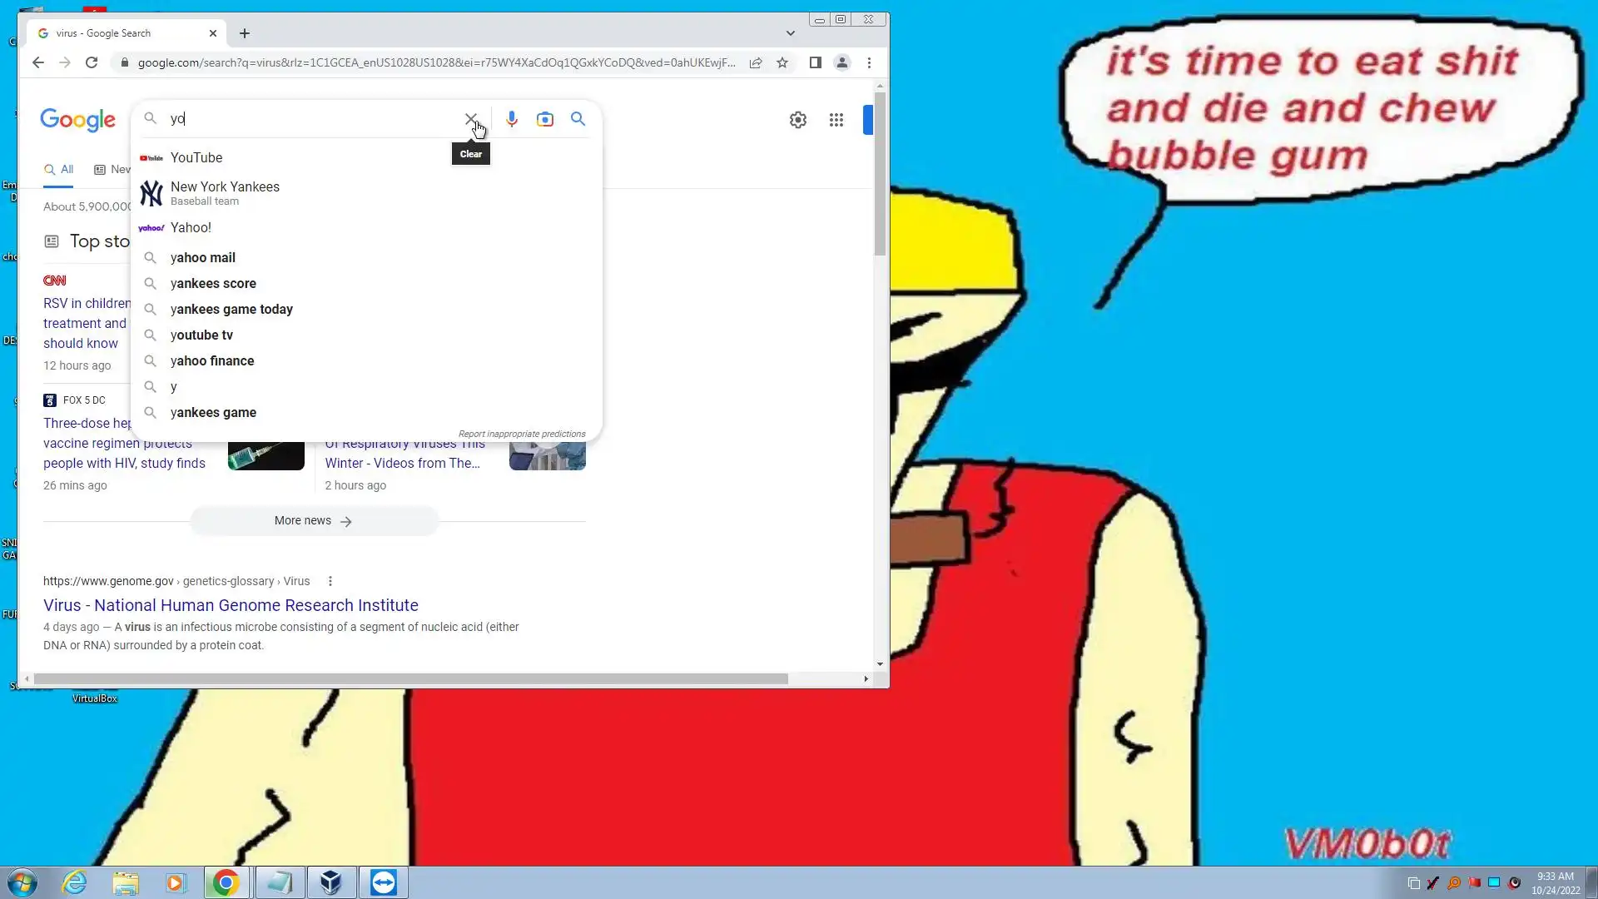
Task: Select the All results tab
Action: [59, 169]
